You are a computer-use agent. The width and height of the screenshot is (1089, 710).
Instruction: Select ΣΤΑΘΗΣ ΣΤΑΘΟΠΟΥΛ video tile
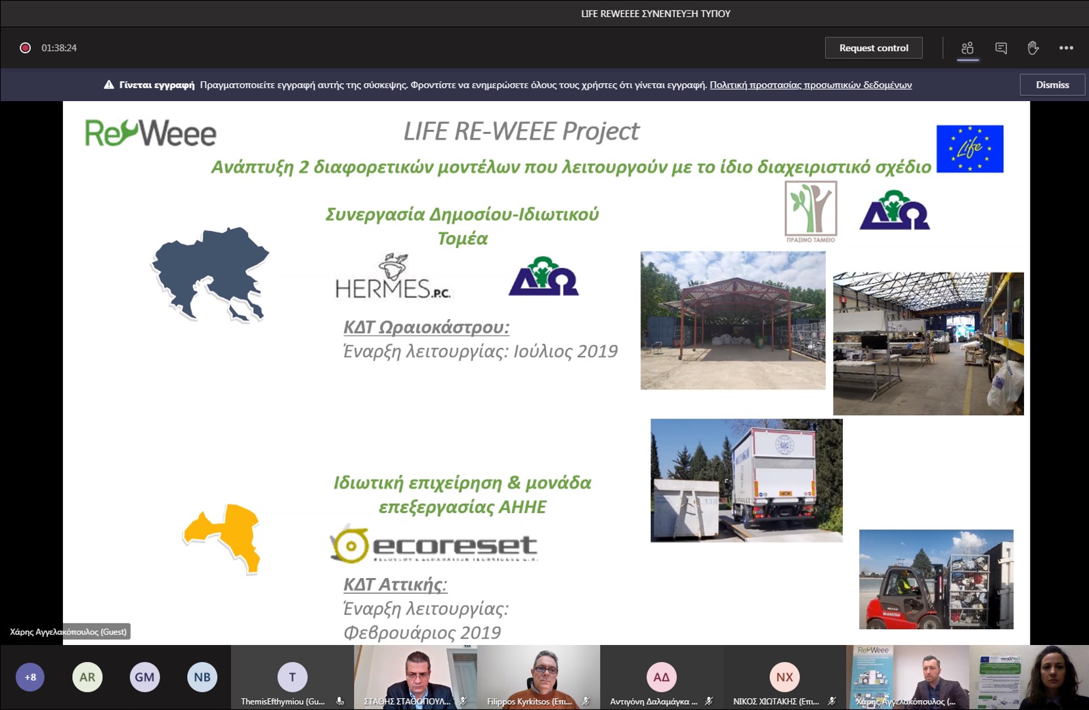click(416, 677)
